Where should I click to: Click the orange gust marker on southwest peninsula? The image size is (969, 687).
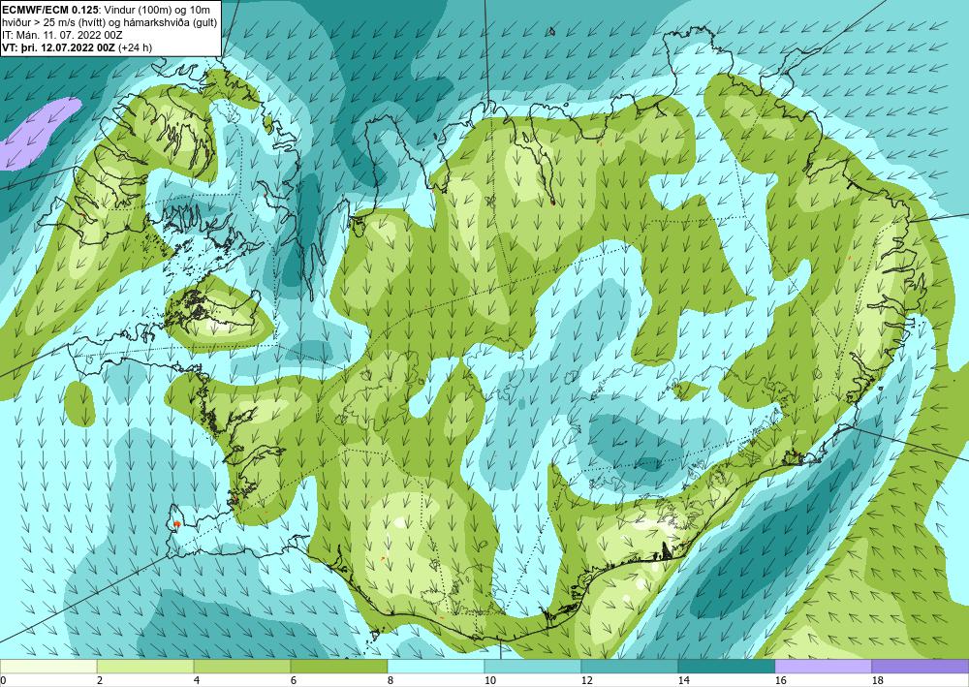pyautogui.click(x=176, y=524)
